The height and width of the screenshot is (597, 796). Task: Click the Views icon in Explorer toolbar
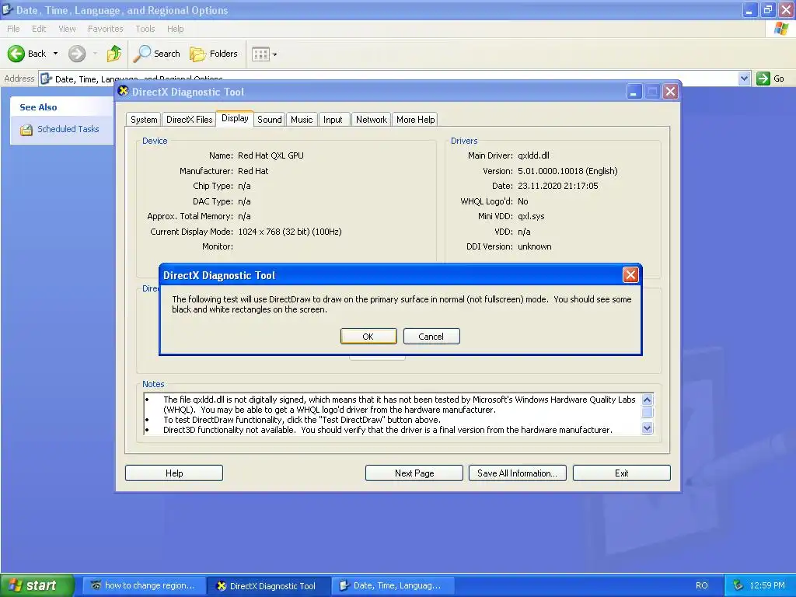point(260,54)
